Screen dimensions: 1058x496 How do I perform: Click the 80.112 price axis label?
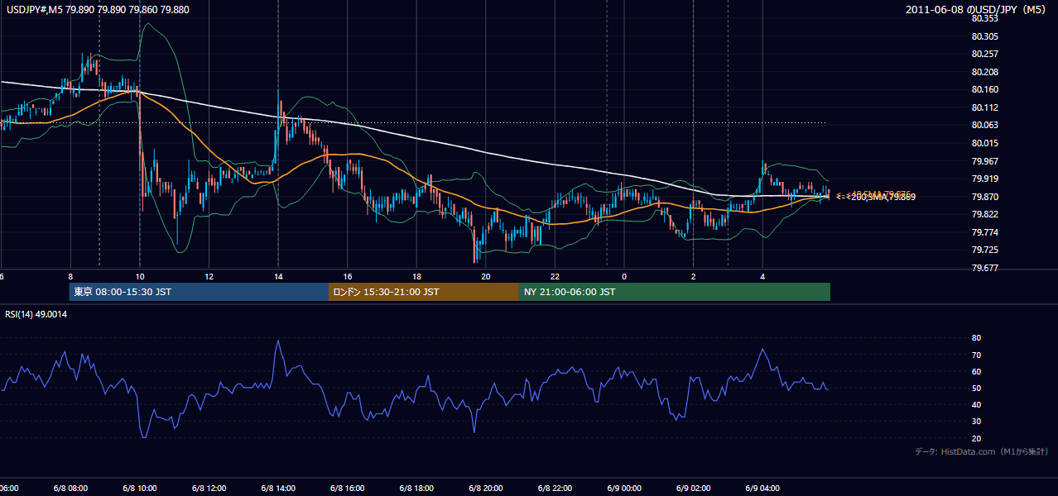(x=984, y=107)
